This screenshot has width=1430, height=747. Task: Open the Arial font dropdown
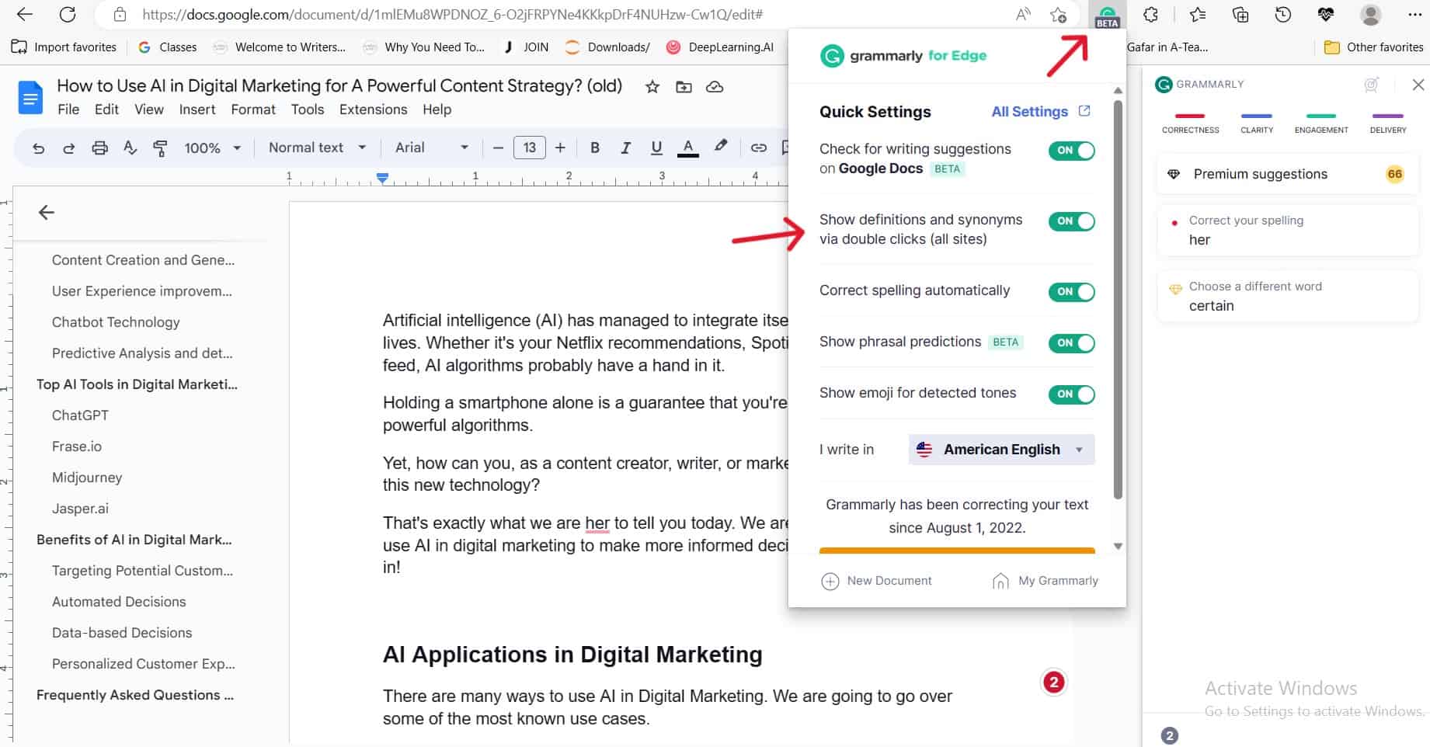432,147
